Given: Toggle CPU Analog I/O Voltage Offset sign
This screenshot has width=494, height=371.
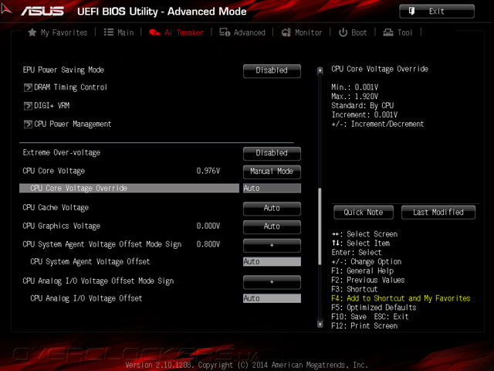Looking at the screenshot, I should click(272, 282).
